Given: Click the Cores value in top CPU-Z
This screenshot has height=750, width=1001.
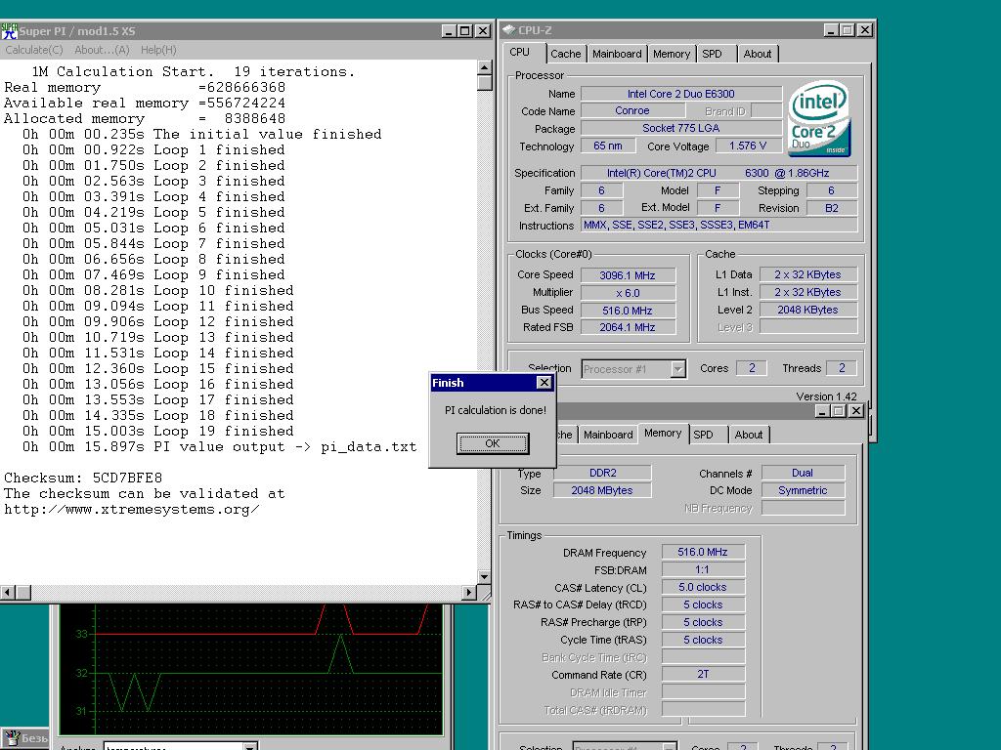Looking at the screenshot, I should coord(752,368).
